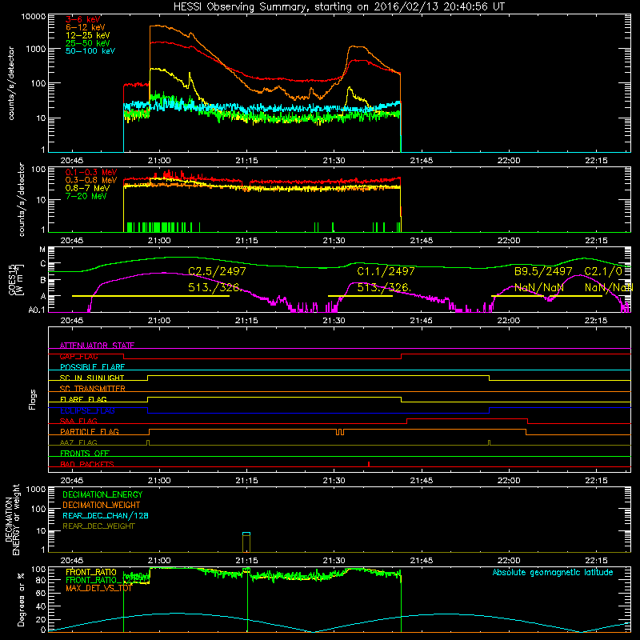Select the FLARE_FLAG label
640x640 pixels.
pyautogui.click(x=83, y=399)
